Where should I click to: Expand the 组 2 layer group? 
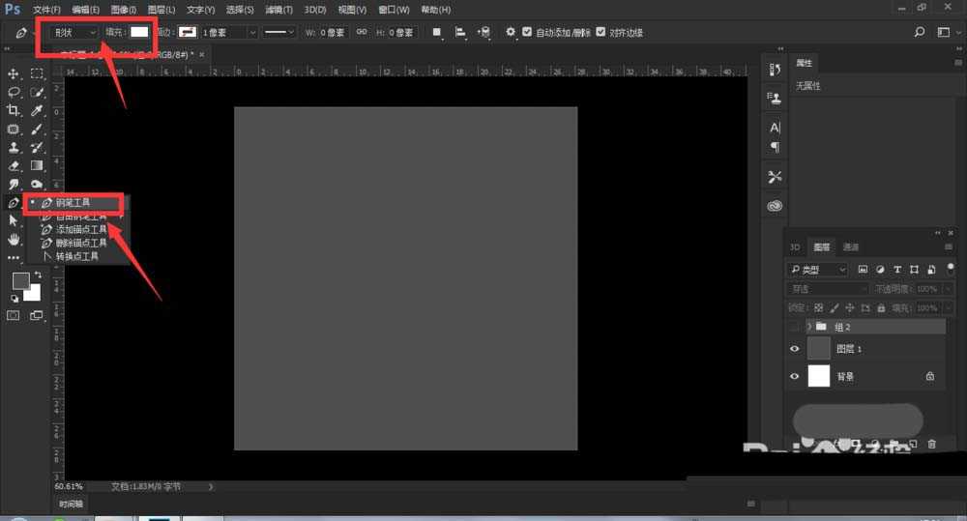click(x=808, y=327)
